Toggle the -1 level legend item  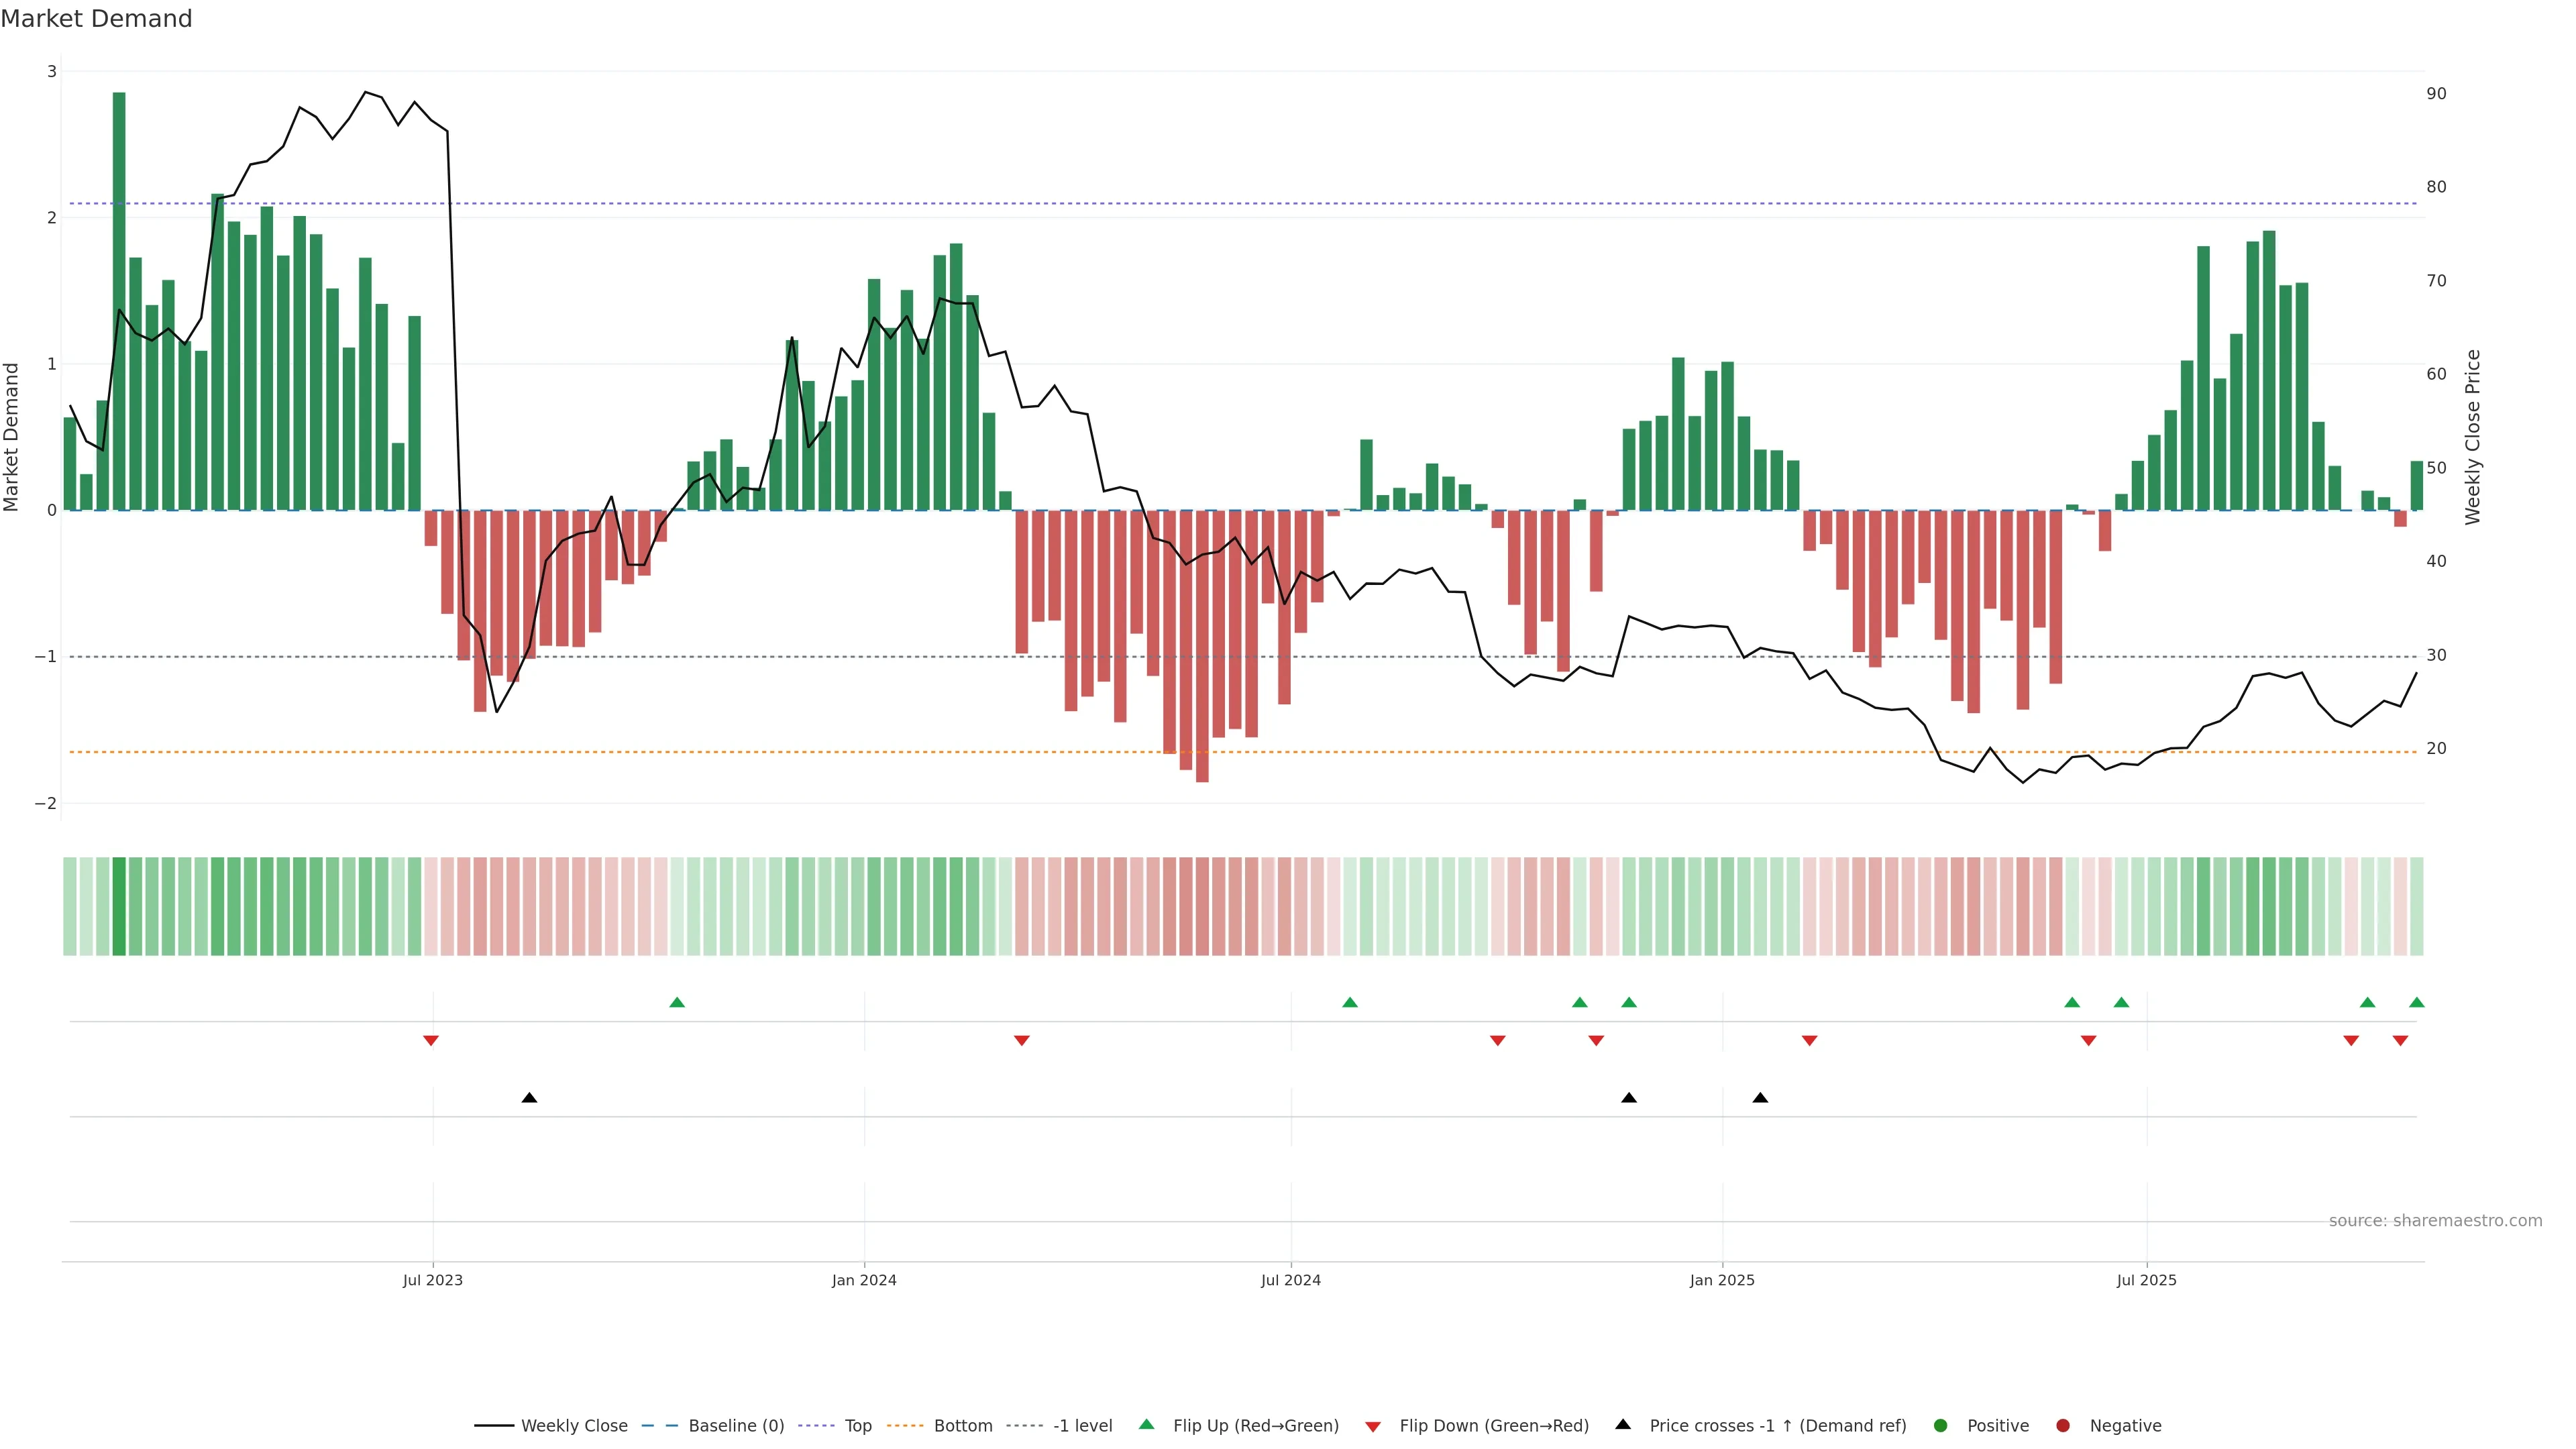pyautogui.click(x=1082, y=1426)
